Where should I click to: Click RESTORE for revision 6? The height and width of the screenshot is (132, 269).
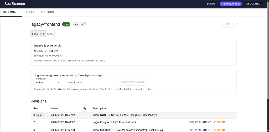pos(221,130)
